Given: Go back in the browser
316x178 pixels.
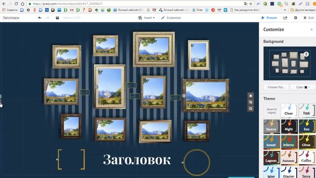Looking at the screenshot, I should (4, 4).
